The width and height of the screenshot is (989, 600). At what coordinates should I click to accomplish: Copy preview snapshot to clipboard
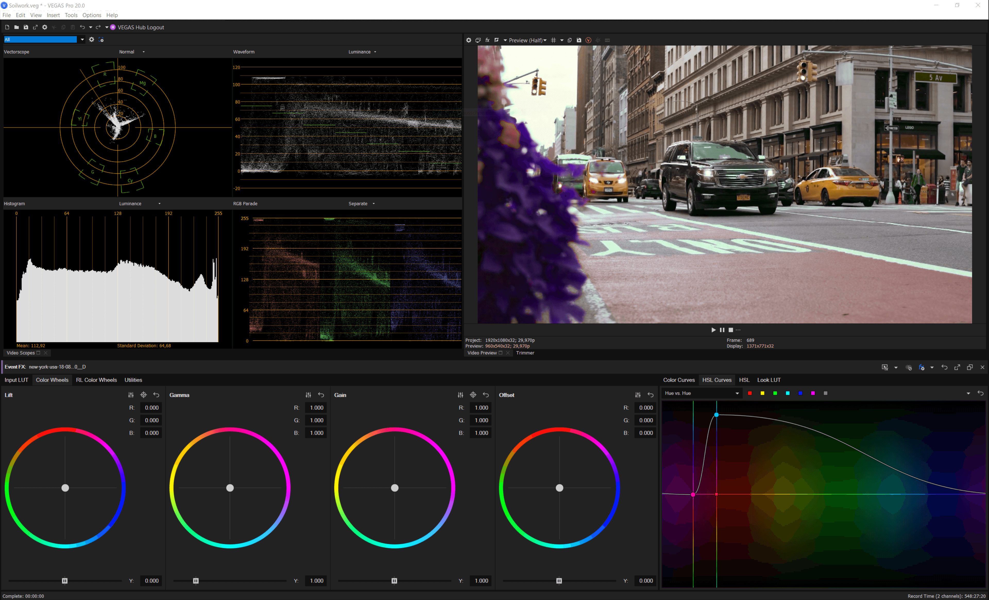tap(569, 40)
